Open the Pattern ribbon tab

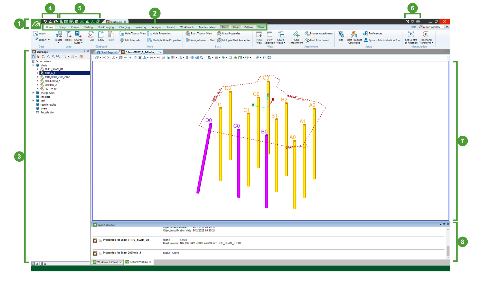click(249, 27)
